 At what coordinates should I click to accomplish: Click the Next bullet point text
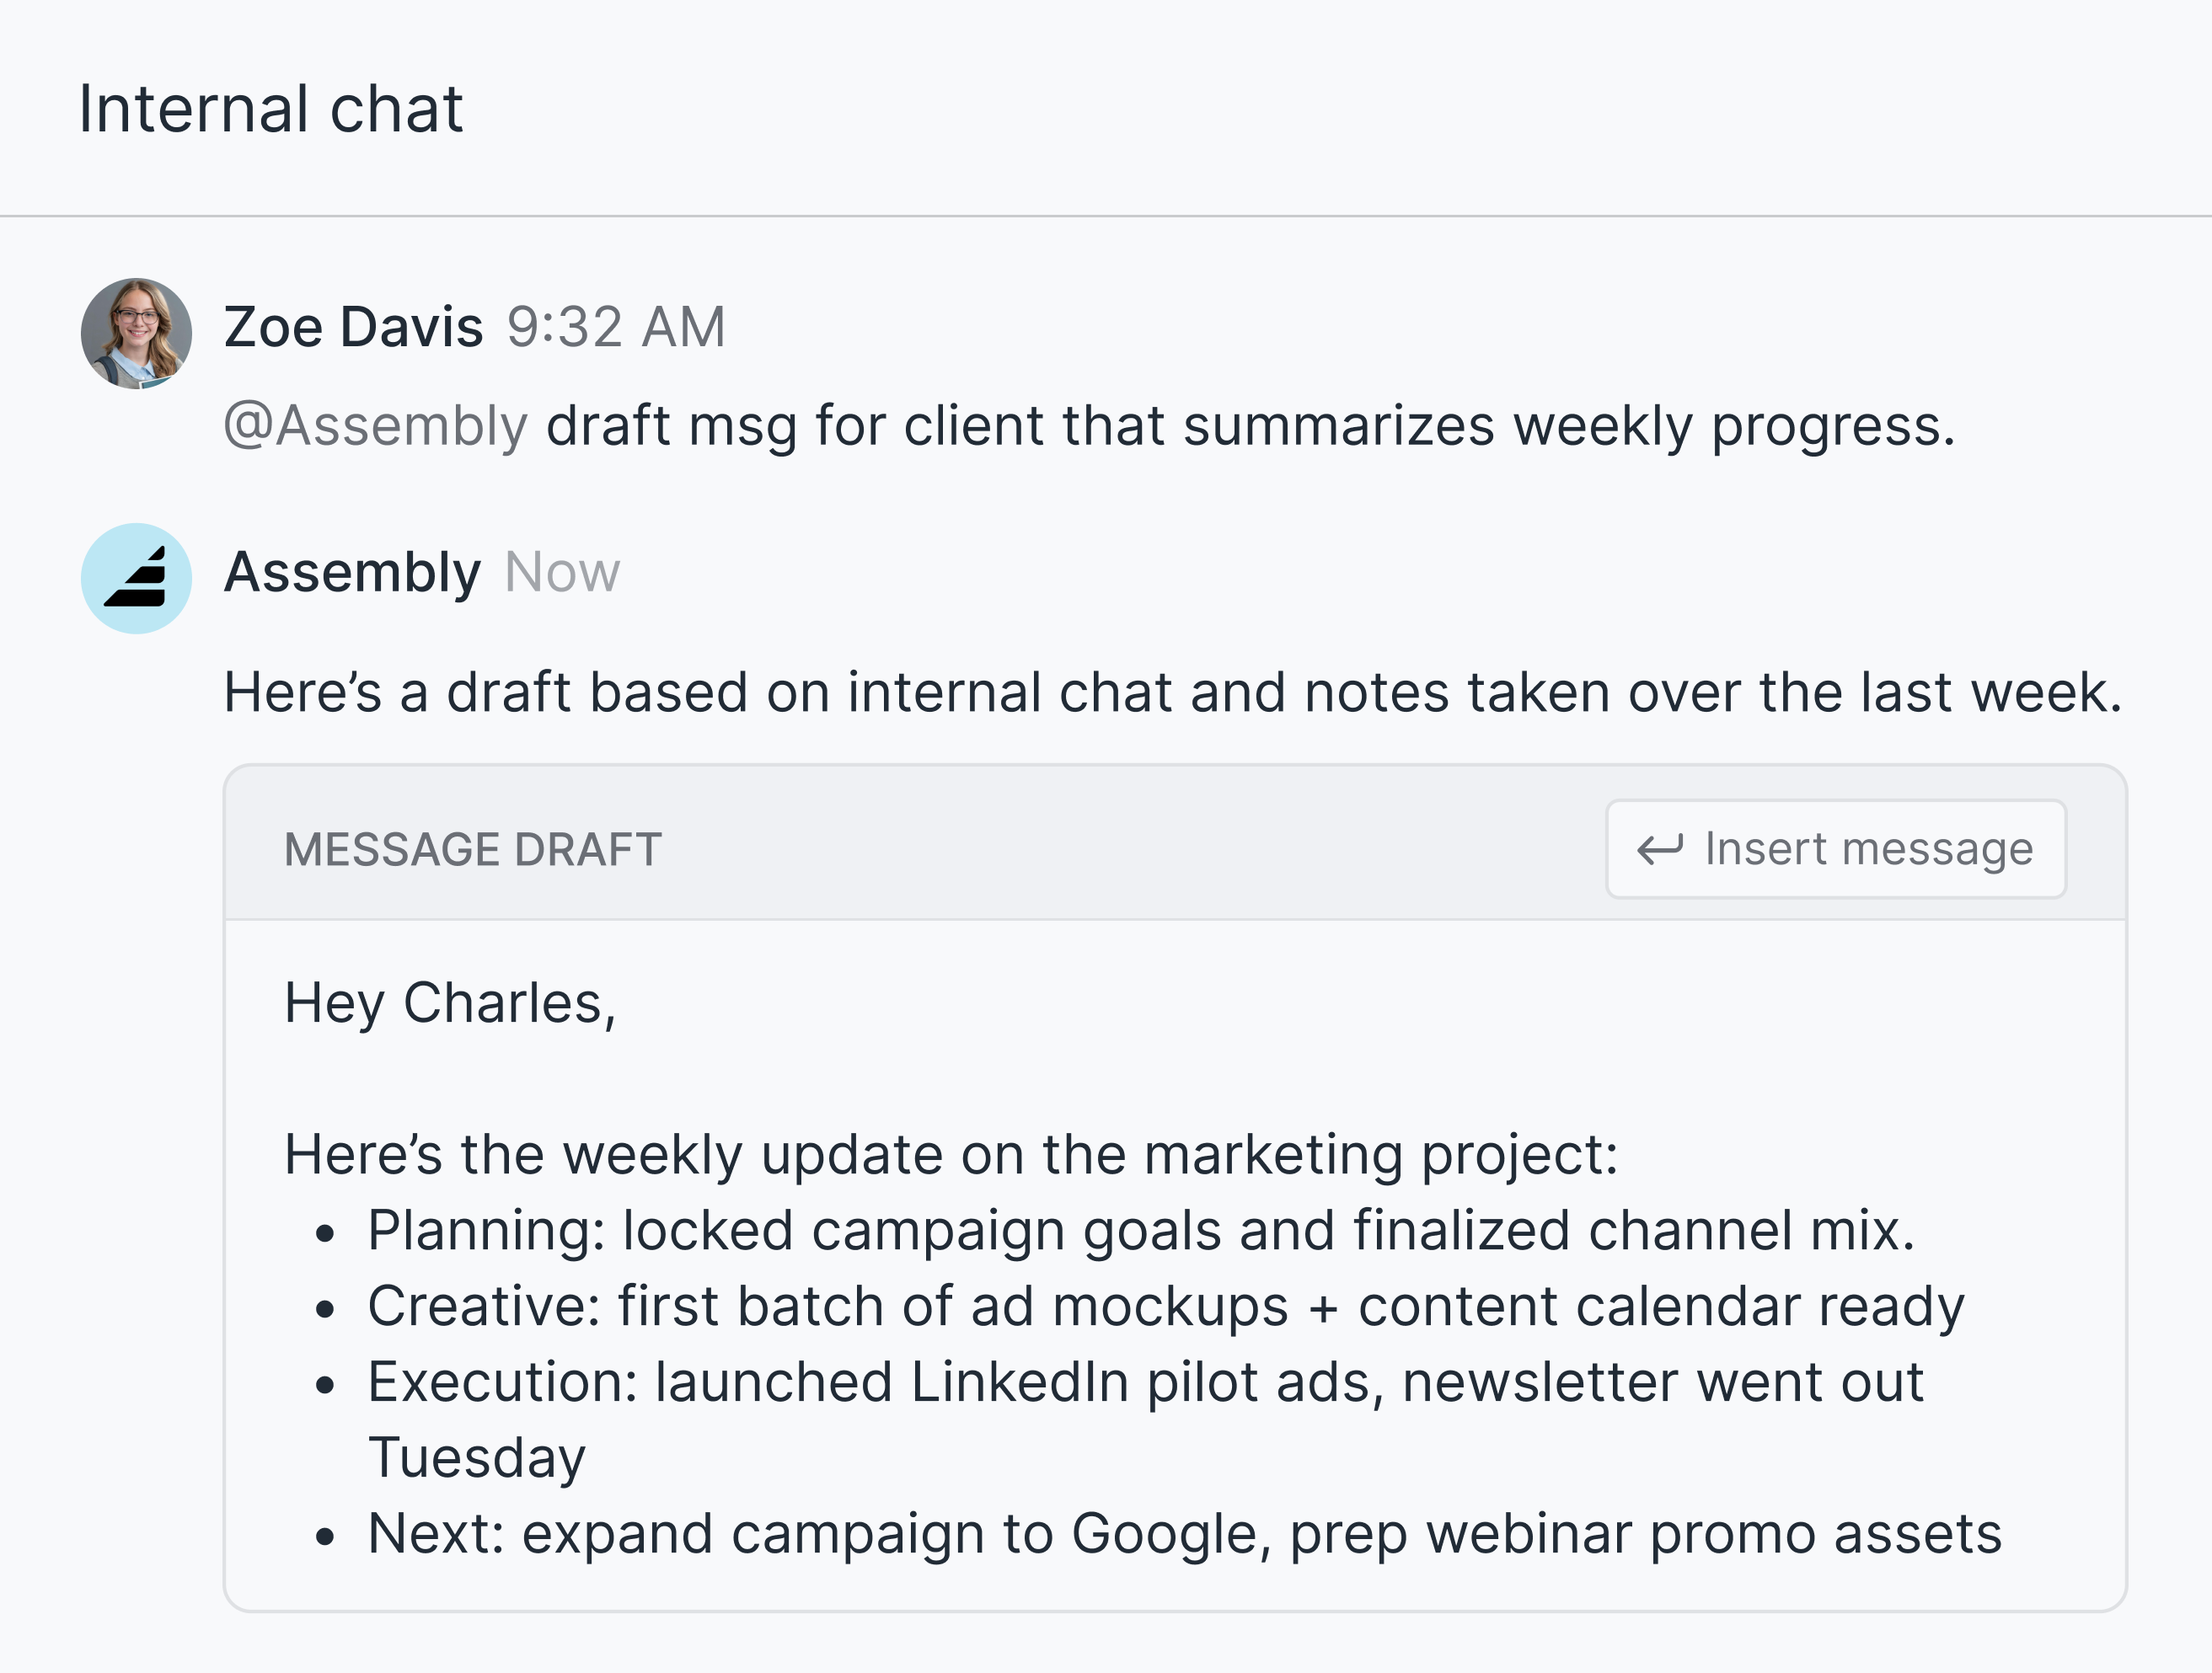[x=1185, y=1534]
